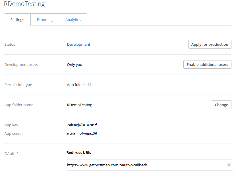
Task: Open the App folder permission info tooltip
Action: [90, 84]
